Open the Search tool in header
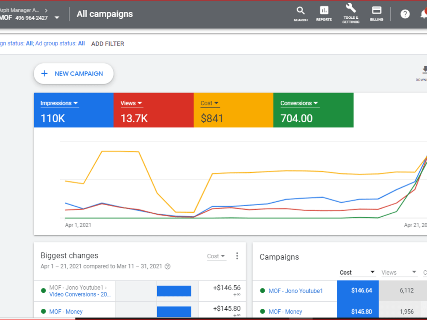This screenshot has width=427, height=320. point(300,14)
